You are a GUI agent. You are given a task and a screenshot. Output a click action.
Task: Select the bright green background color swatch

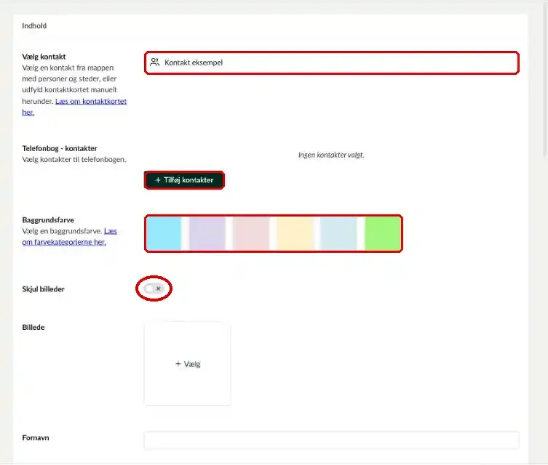click(383, 233)
